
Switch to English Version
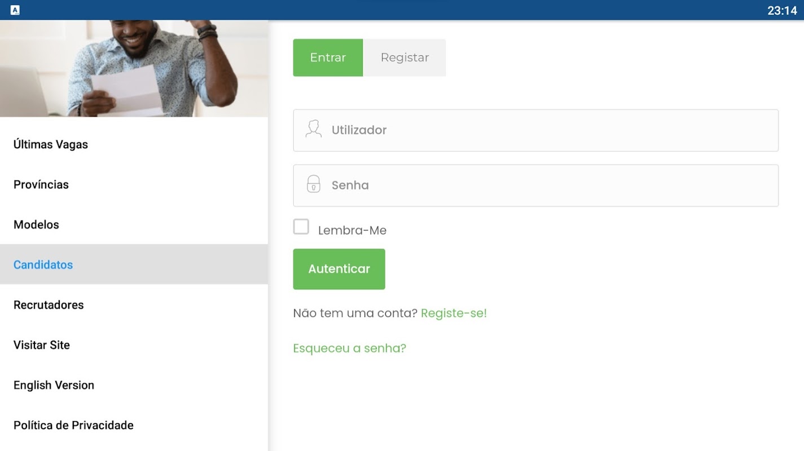pos(134,385)
